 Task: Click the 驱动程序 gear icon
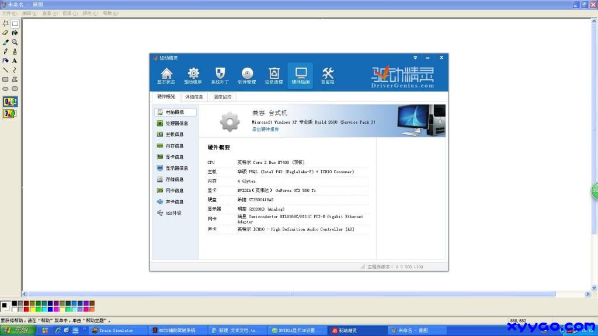[193, 76]
